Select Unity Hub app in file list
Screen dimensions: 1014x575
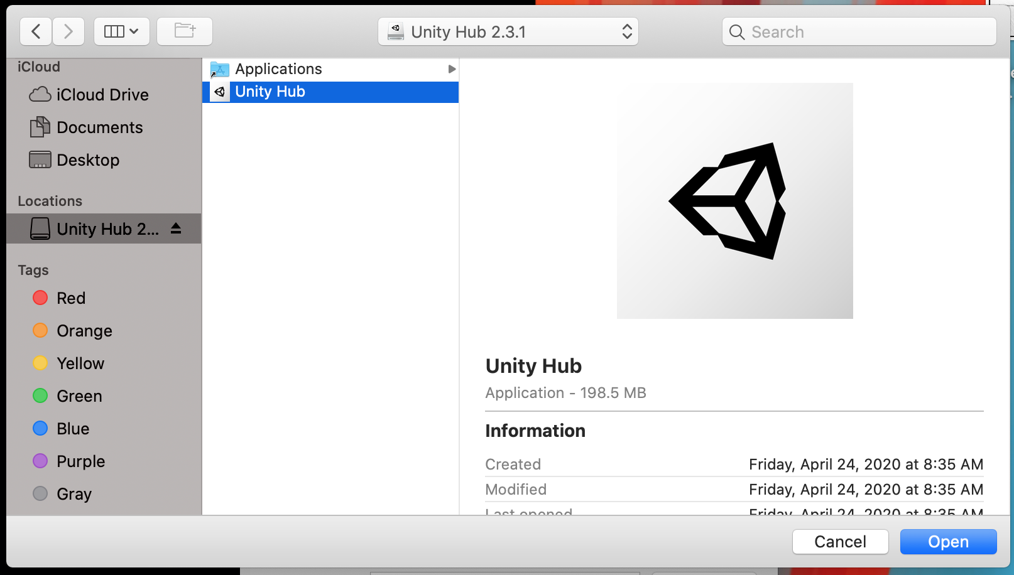330,92
